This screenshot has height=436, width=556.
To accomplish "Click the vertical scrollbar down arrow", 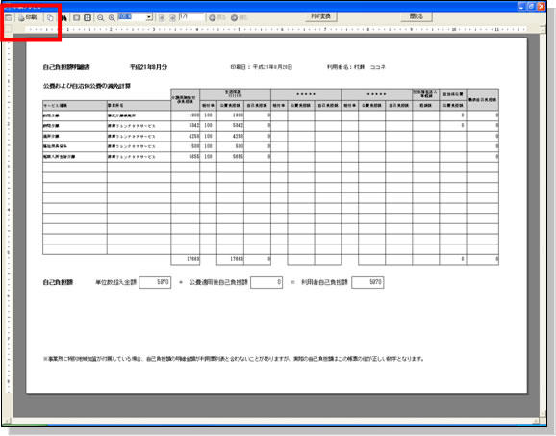I will point(543,414).
